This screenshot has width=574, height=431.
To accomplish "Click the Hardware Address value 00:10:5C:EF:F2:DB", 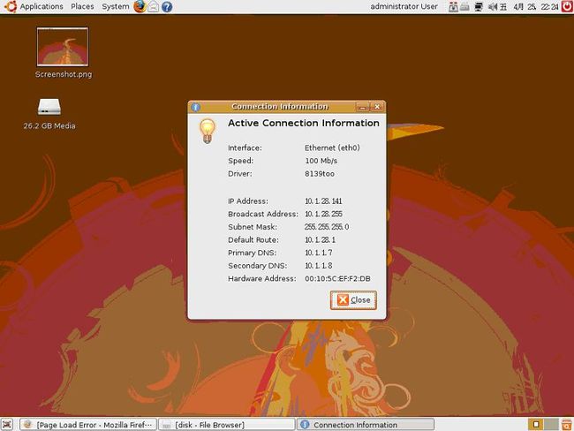I will click(x=337, y=279).
